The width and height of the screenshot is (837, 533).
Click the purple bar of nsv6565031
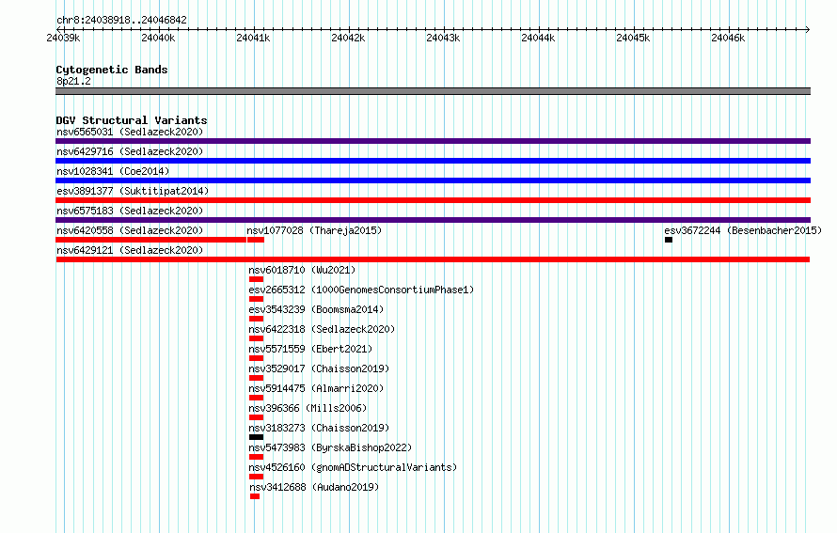(433, 141)
